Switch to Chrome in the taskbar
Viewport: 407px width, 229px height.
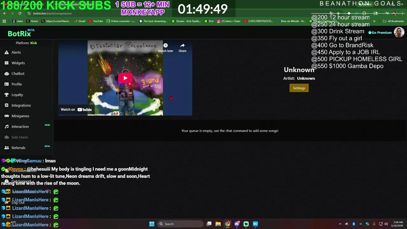[x=227, y=224]
